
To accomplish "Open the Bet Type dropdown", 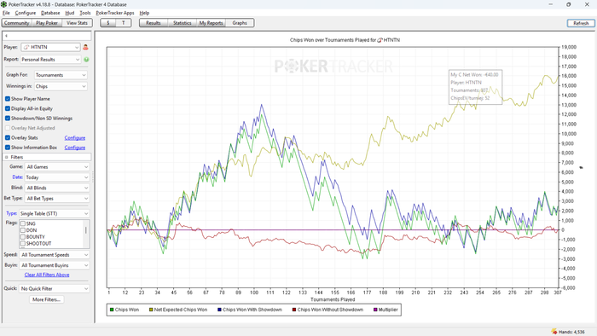I will tap(57, 198).
